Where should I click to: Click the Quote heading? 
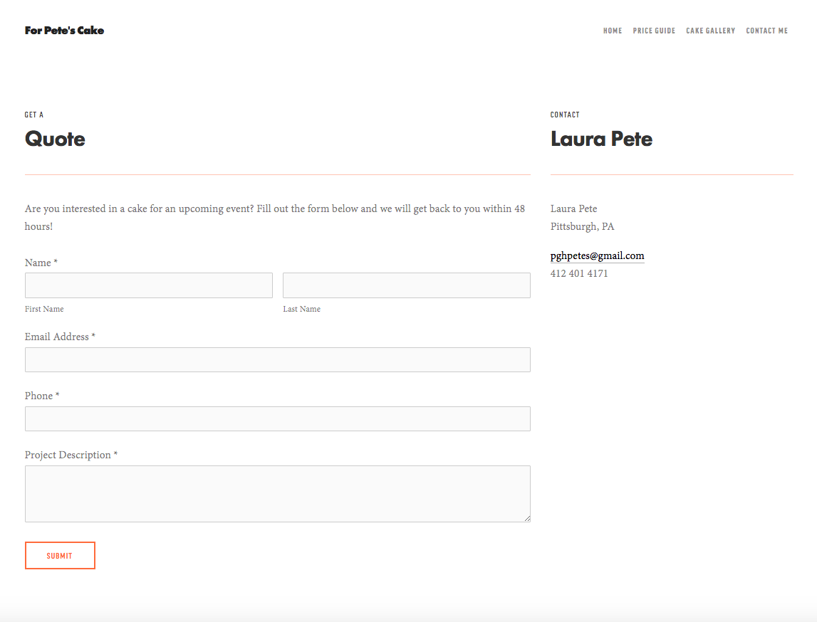point(55,139)
